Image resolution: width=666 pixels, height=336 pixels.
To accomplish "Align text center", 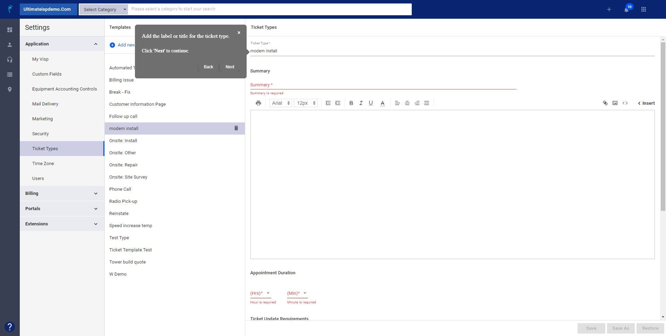I will [x=407, y=103].
